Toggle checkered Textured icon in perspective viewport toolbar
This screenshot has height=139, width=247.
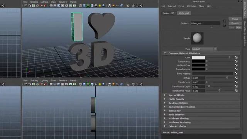click(96, 6)
